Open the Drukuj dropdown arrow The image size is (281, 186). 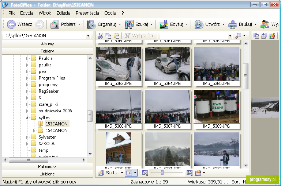point(255,24)
